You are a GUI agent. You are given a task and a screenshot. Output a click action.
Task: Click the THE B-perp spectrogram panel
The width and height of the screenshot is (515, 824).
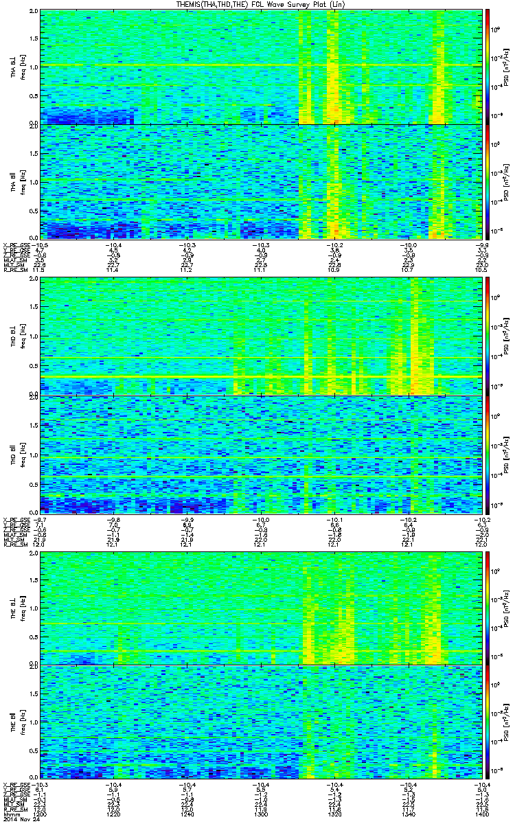(262, 608)
